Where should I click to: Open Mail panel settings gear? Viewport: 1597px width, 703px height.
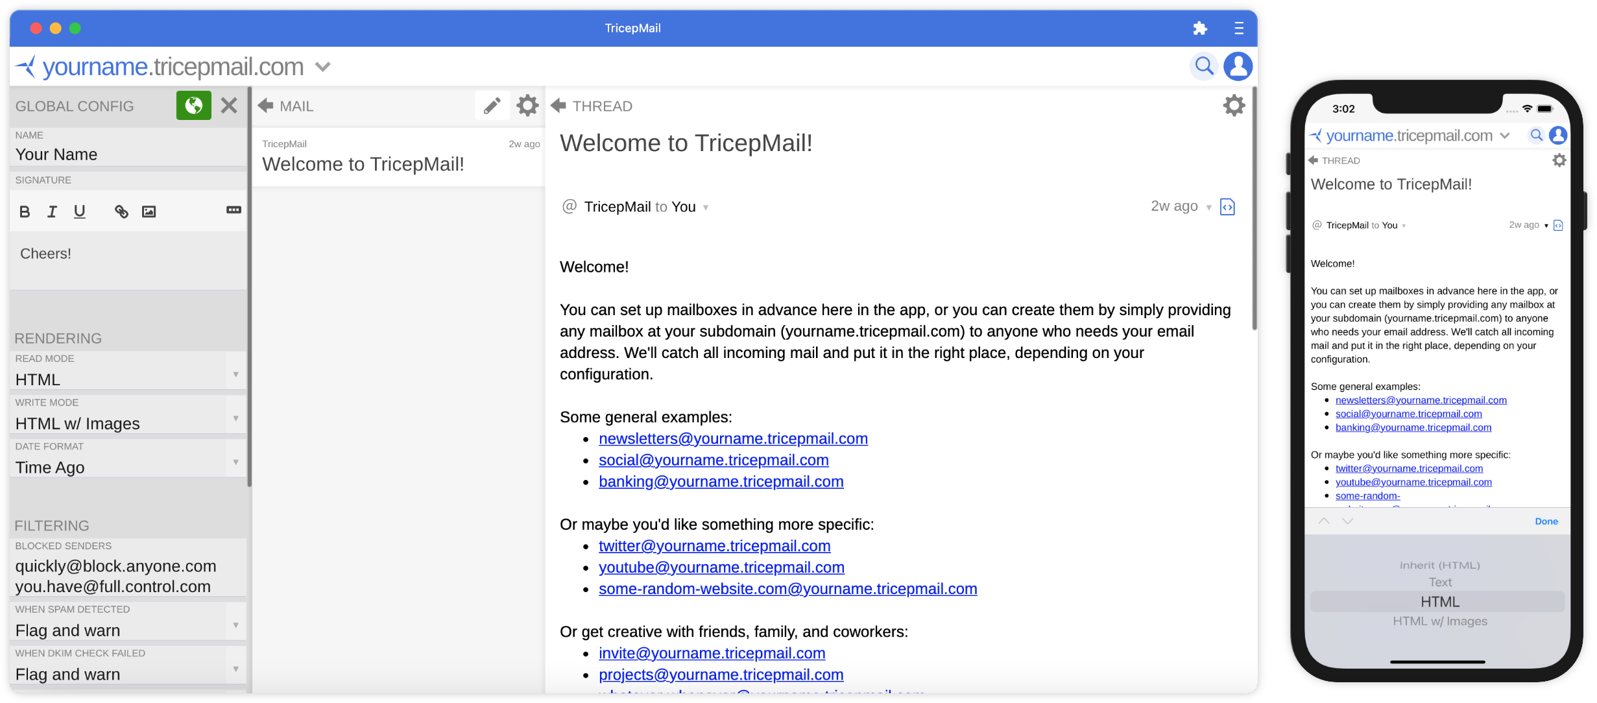(x=527, y=106)
